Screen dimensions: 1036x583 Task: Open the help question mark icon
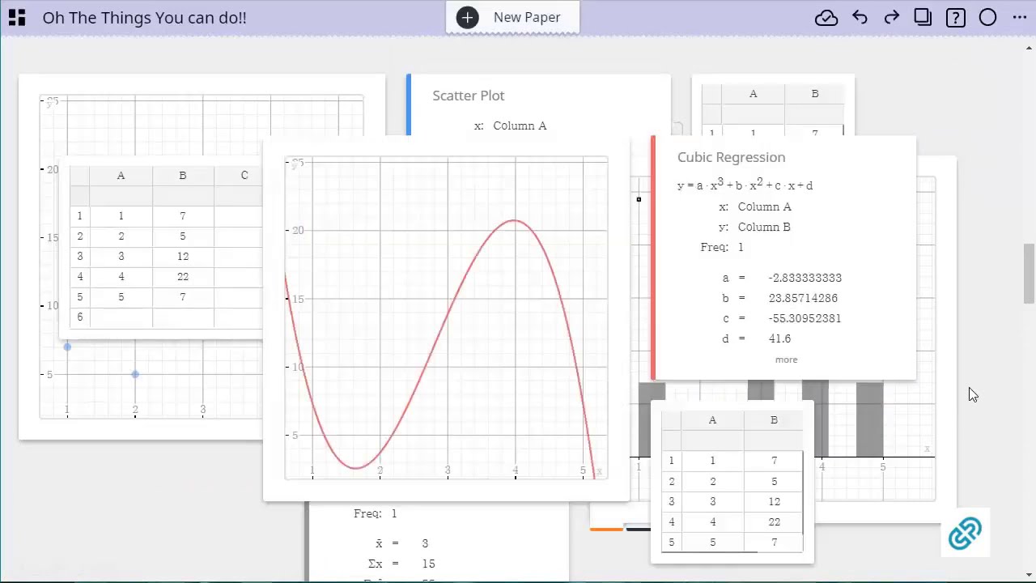click(x=956, y=18)
